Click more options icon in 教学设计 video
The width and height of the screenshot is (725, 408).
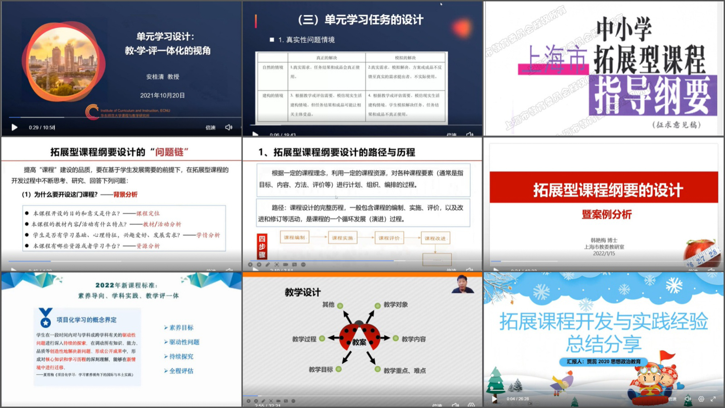pyautogui.click(x=293, y=401)
